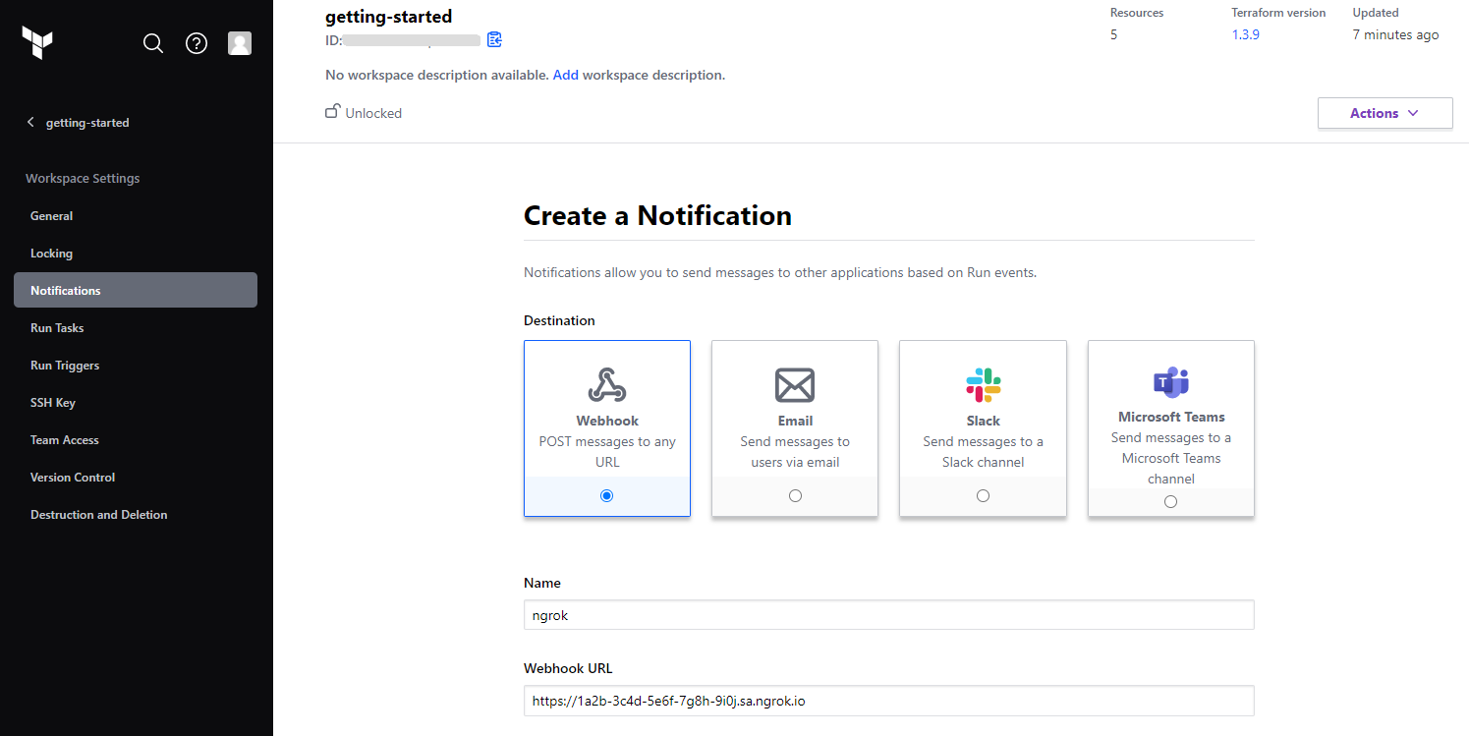
Task: Copy the workspace ID using the clipboard icon
Action: tap(494, 39)
